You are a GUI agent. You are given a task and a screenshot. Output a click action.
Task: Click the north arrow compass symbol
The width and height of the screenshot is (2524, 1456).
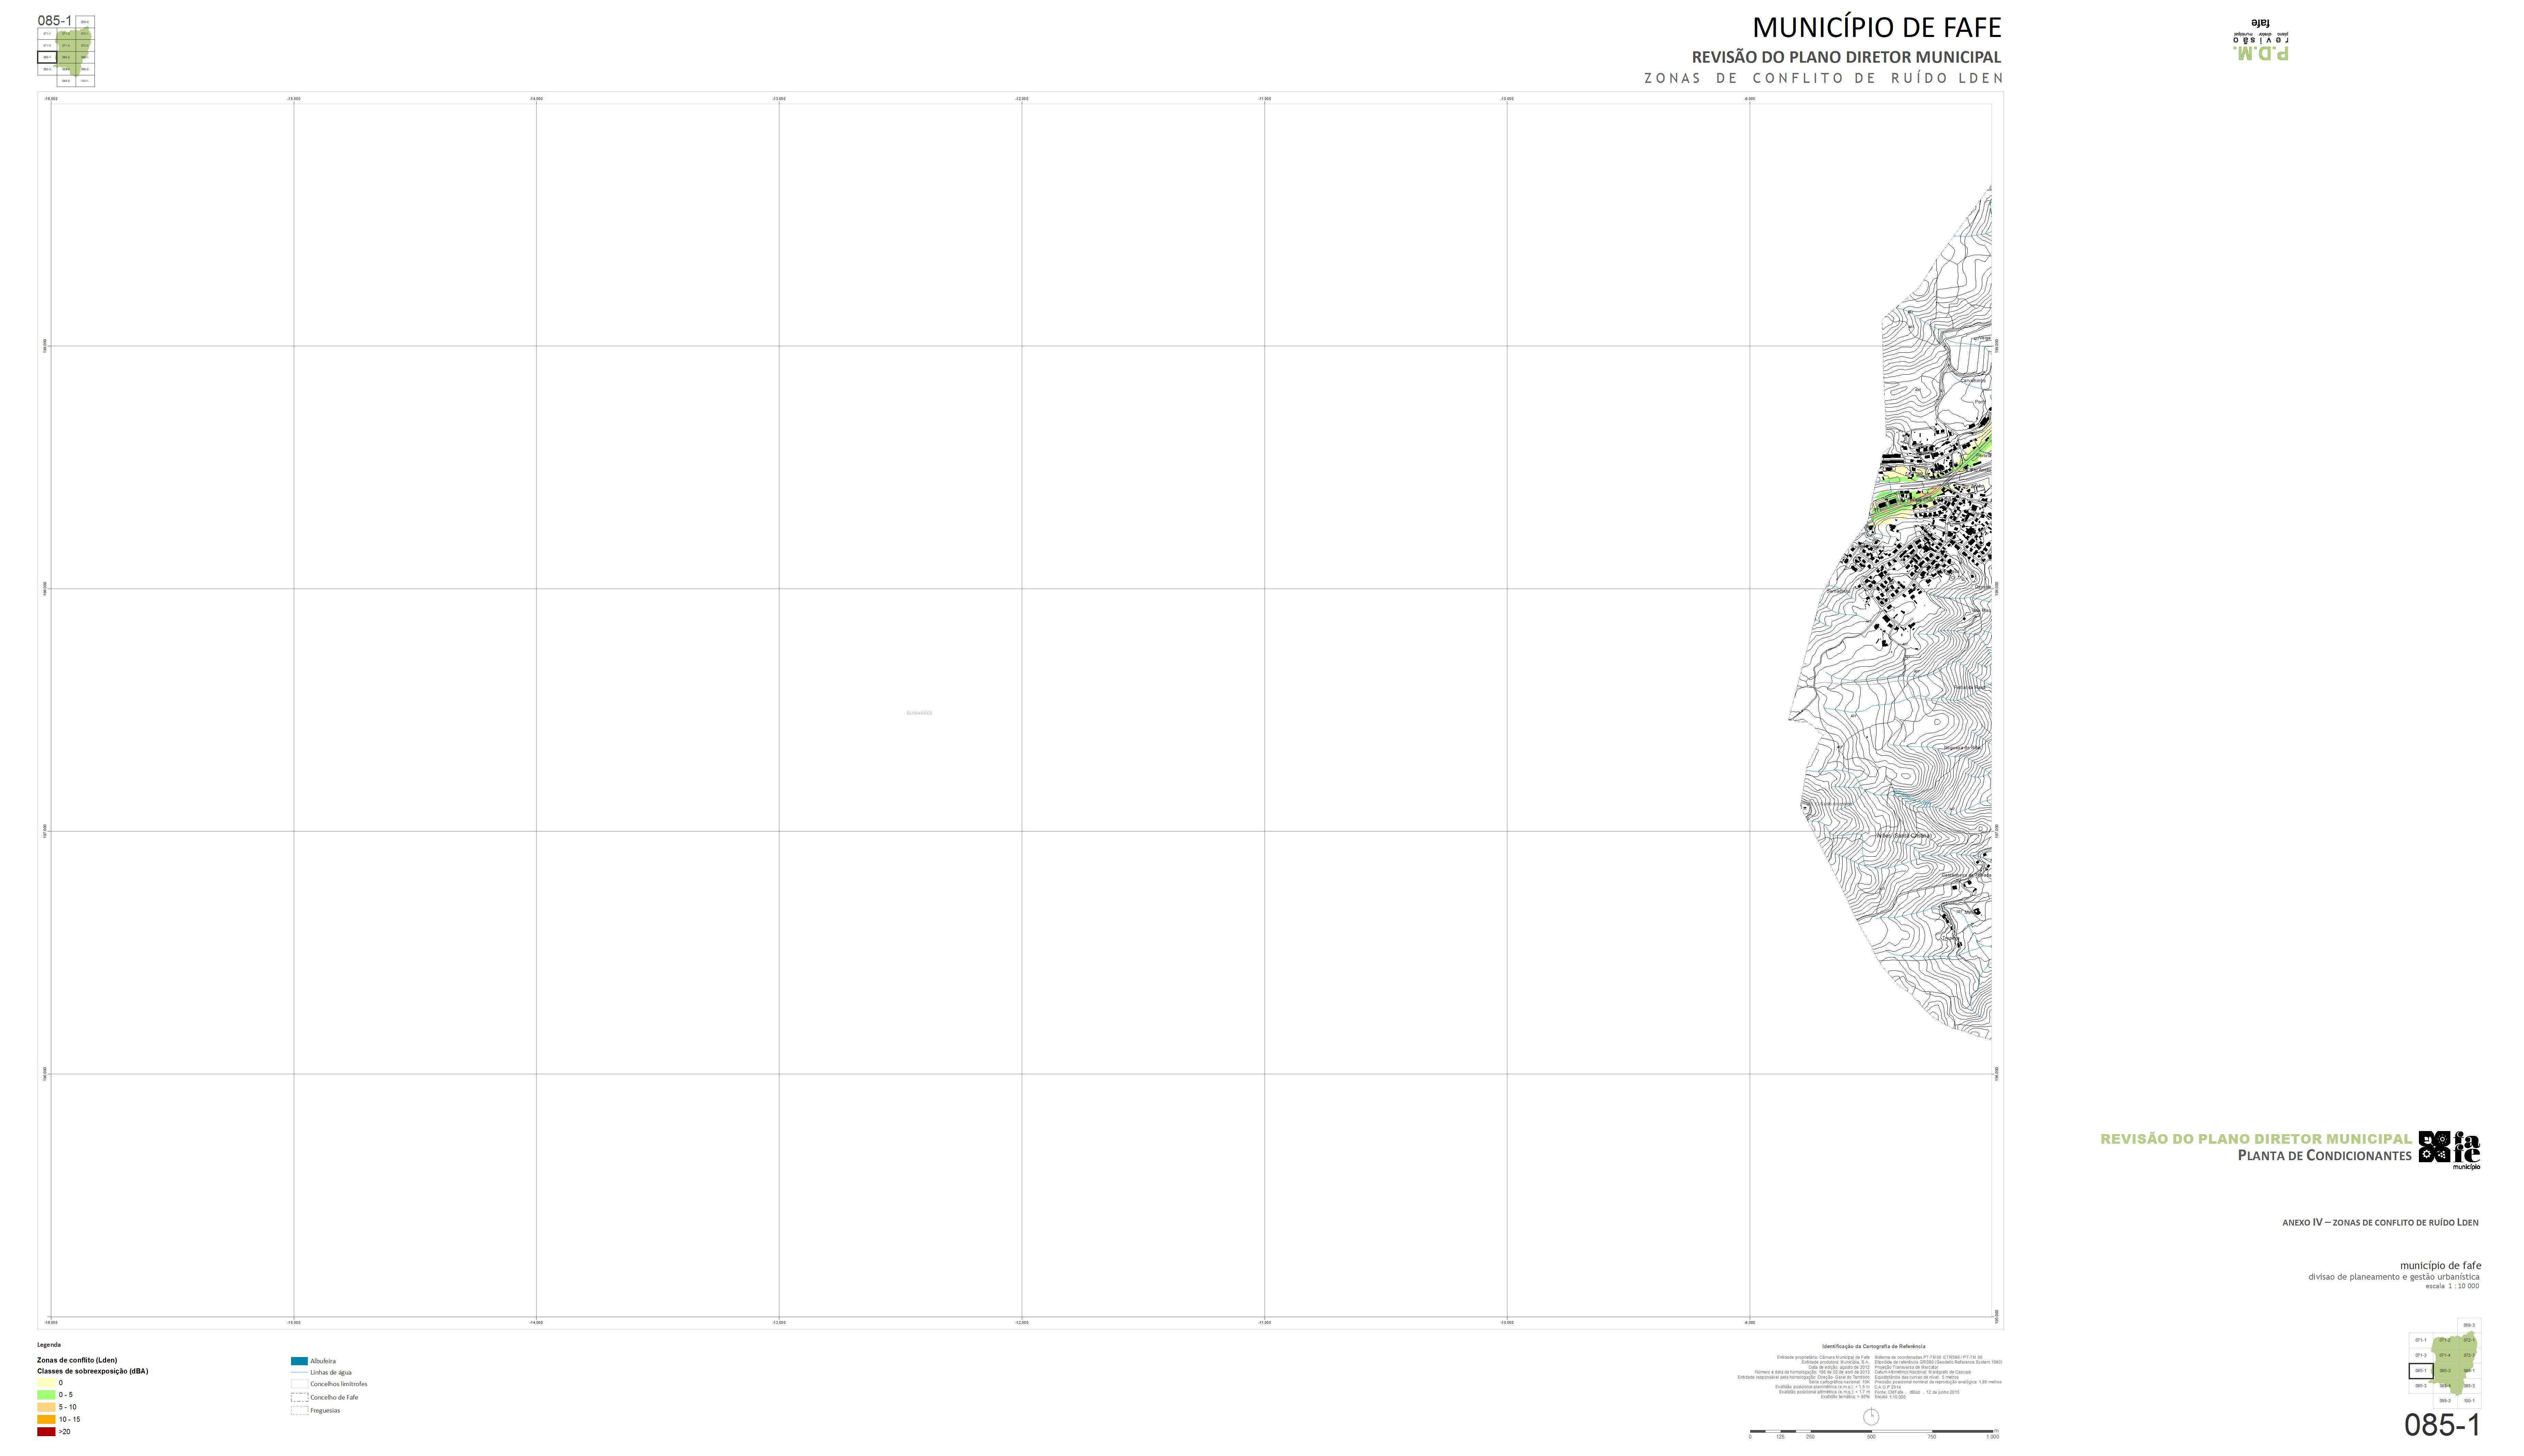click(x=1871, y=1416)
